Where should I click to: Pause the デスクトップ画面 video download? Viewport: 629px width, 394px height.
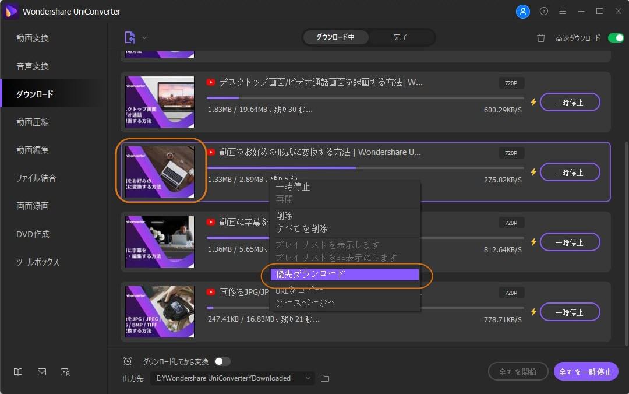(x=570, y=103)
